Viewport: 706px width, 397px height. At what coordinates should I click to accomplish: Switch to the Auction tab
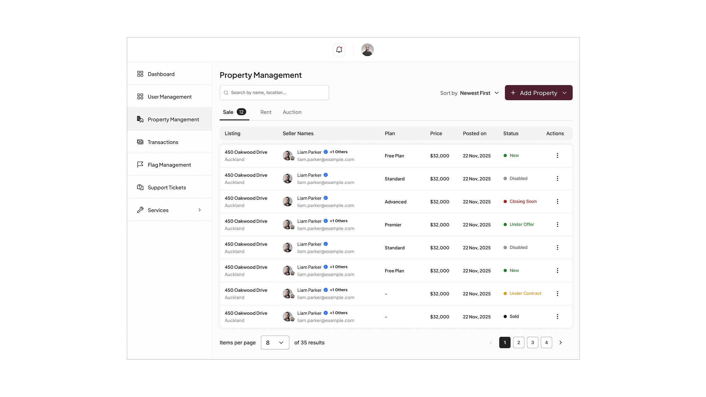pyautogui.click(x=292, y=112)
